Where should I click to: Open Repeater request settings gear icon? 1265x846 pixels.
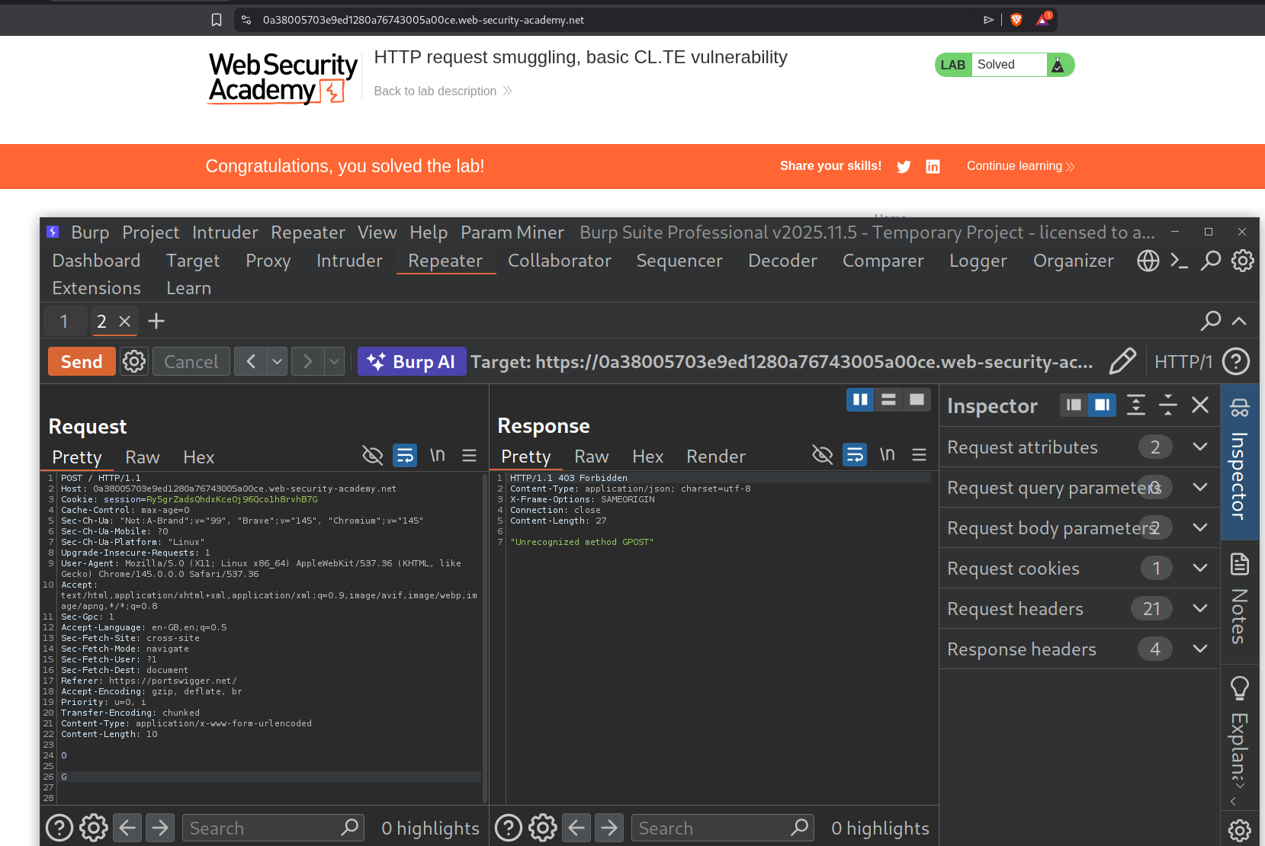click(134, 362)
